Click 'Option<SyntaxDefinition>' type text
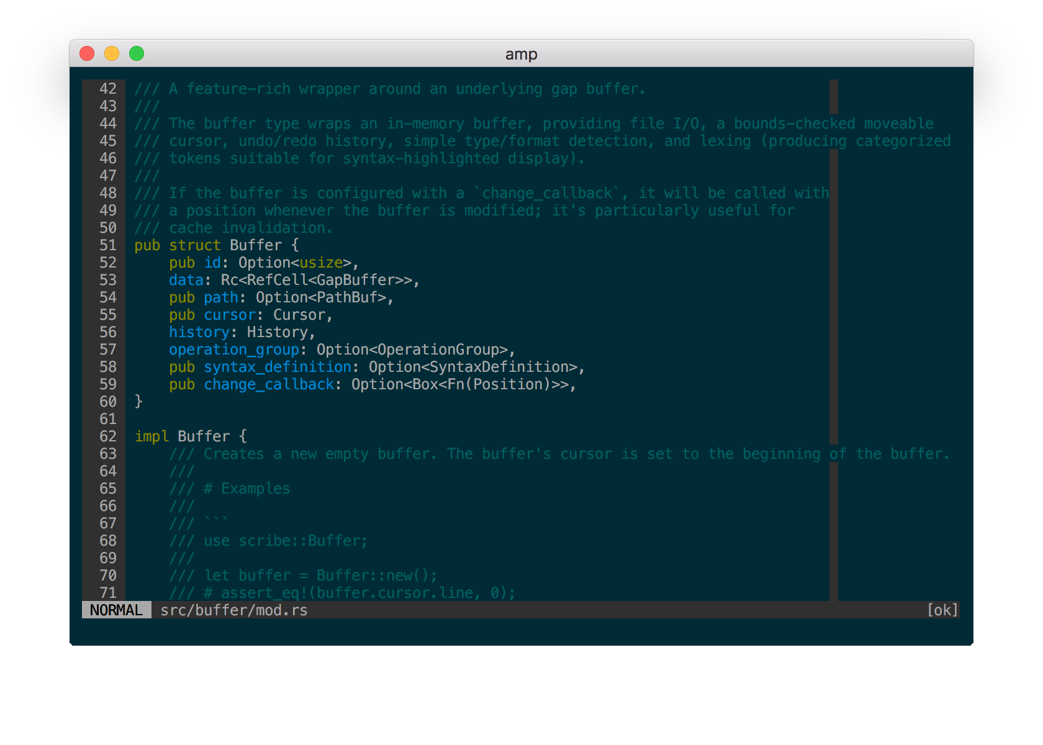 click(473, 367)
